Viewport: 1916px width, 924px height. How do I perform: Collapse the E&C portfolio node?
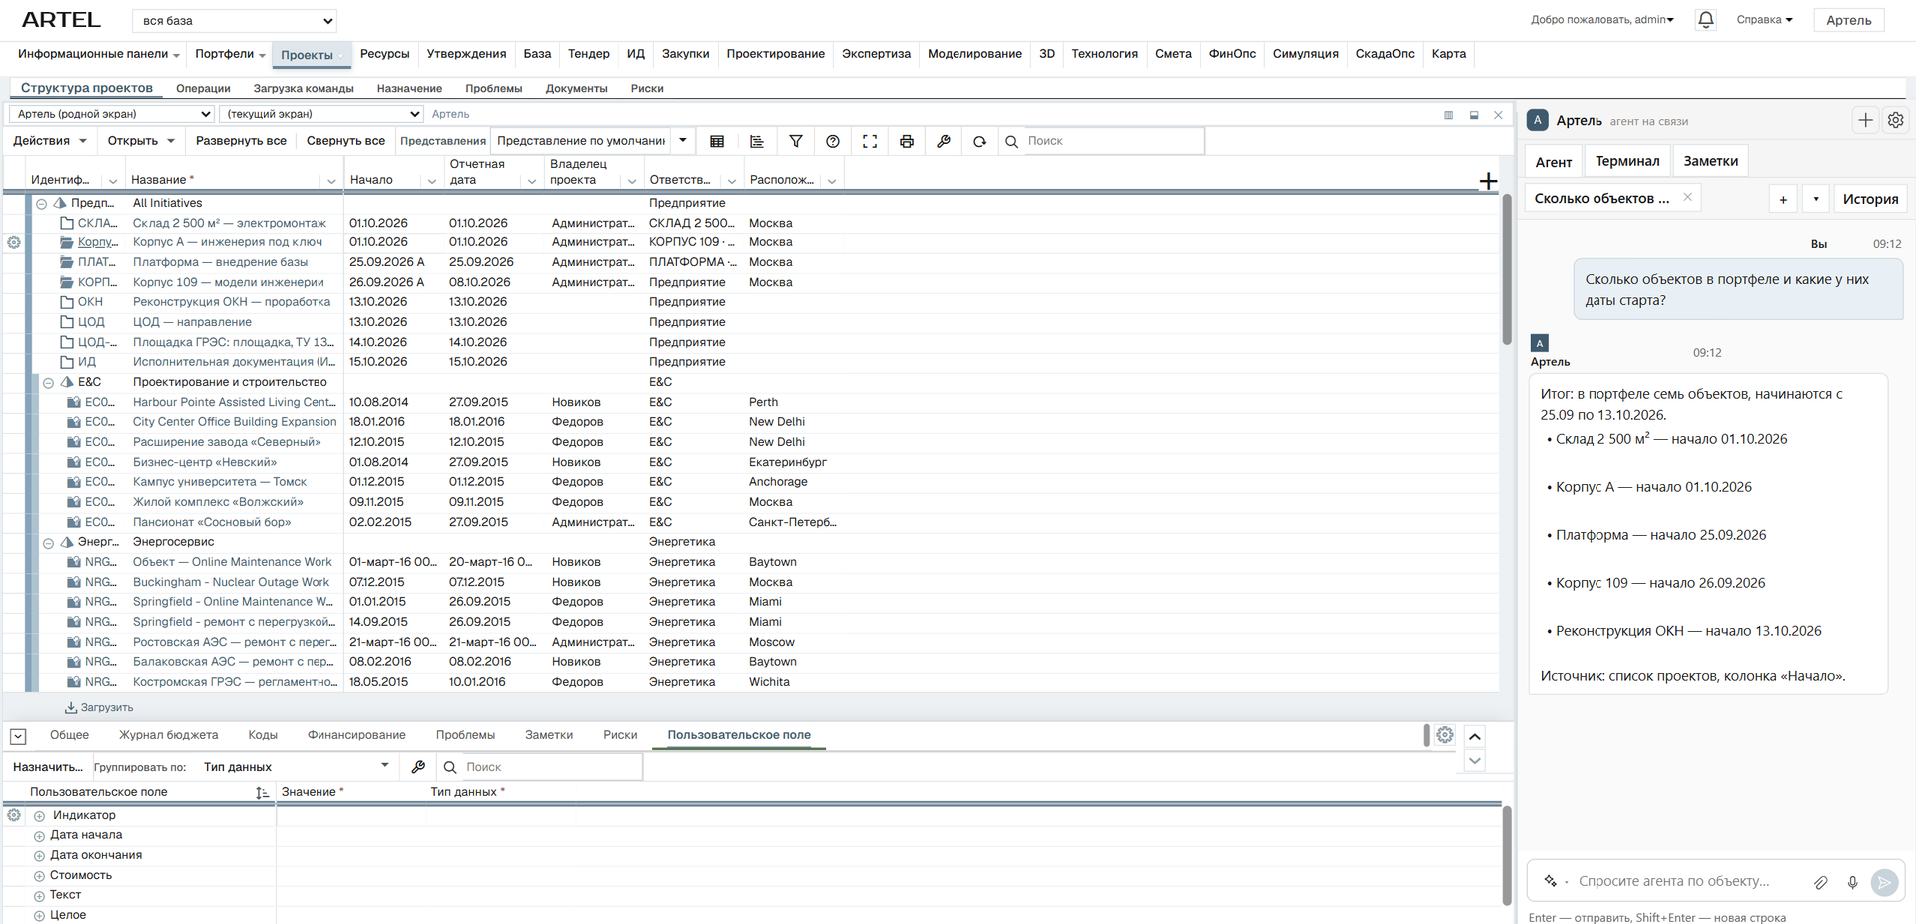tap(48, 382)
